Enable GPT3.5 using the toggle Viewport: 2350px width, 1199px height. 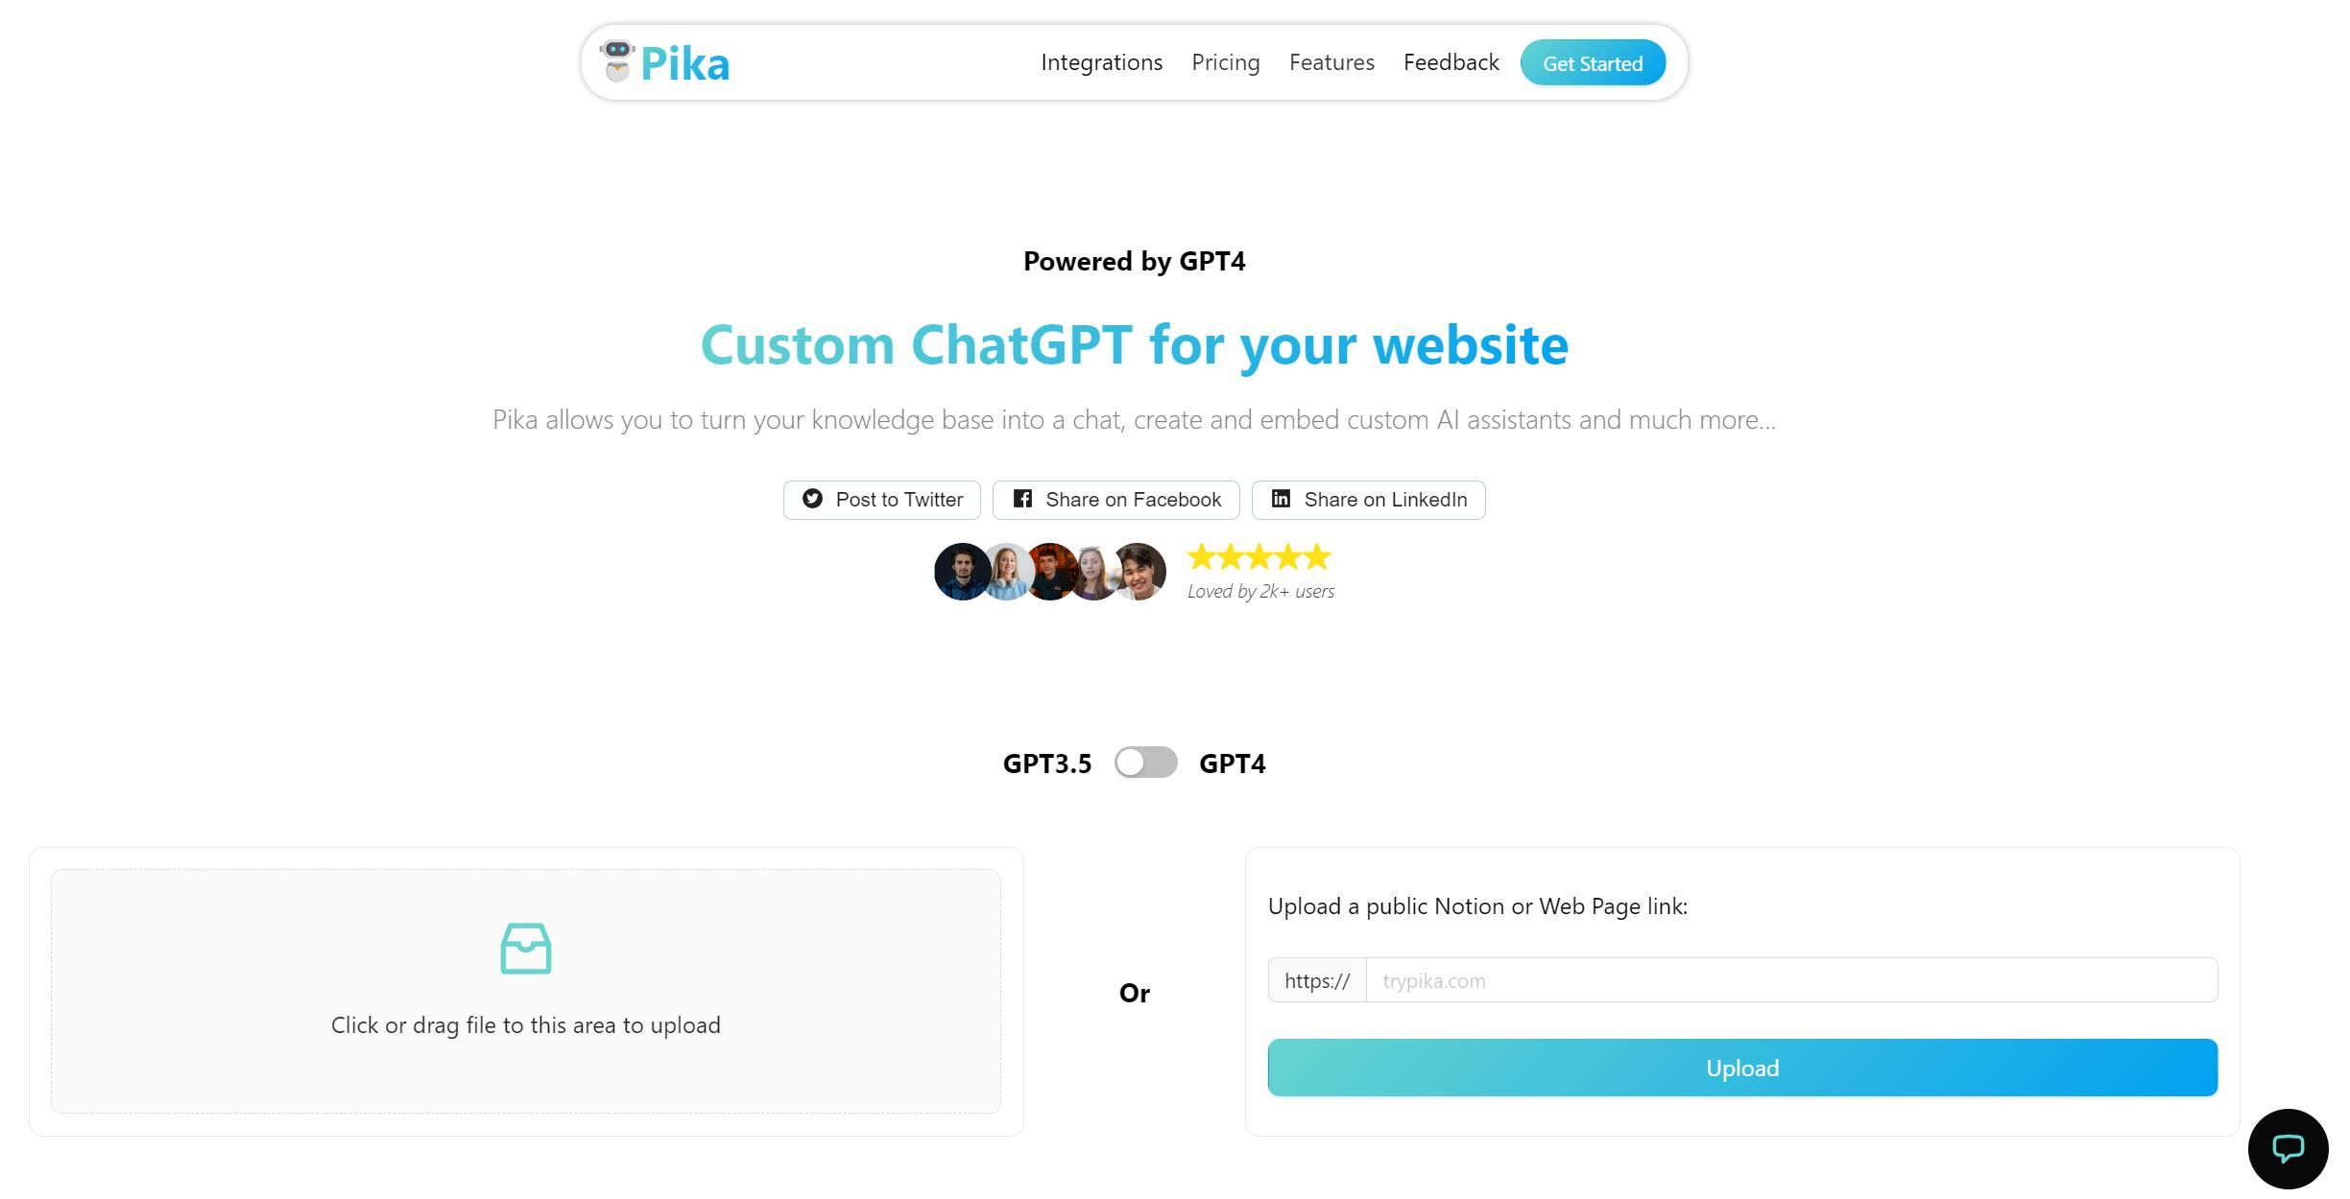pyautogui.click(x=1146, y=762)
